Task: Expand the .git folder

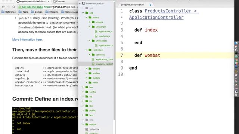Action: pyautogui.click(x=83, y=8)
